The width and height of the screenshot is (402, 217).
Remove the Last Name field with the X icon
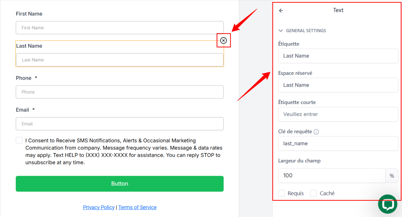[223, 41]
